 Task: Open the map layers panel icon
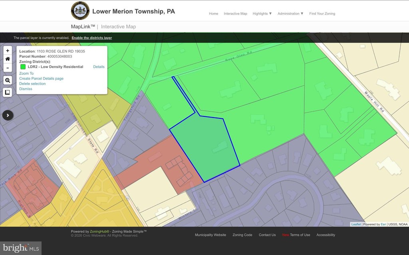(8, 92)
